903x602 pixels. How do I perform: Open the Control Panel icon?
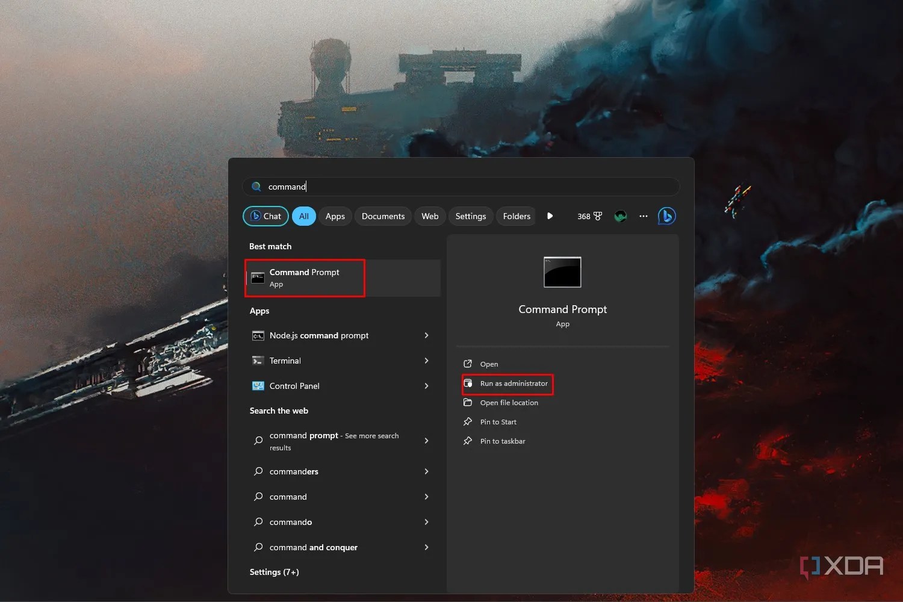point(258,386)
